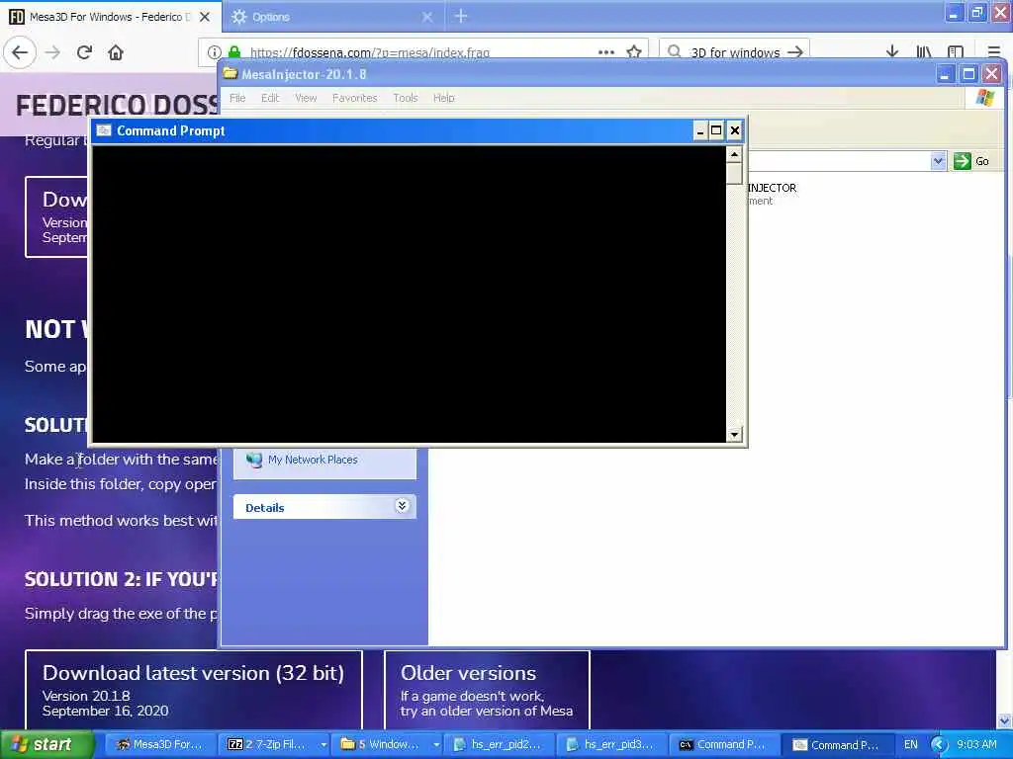Click the Go button in Explorer address bar
Viewport: 1013px width, 759px height.
[972, 161]
